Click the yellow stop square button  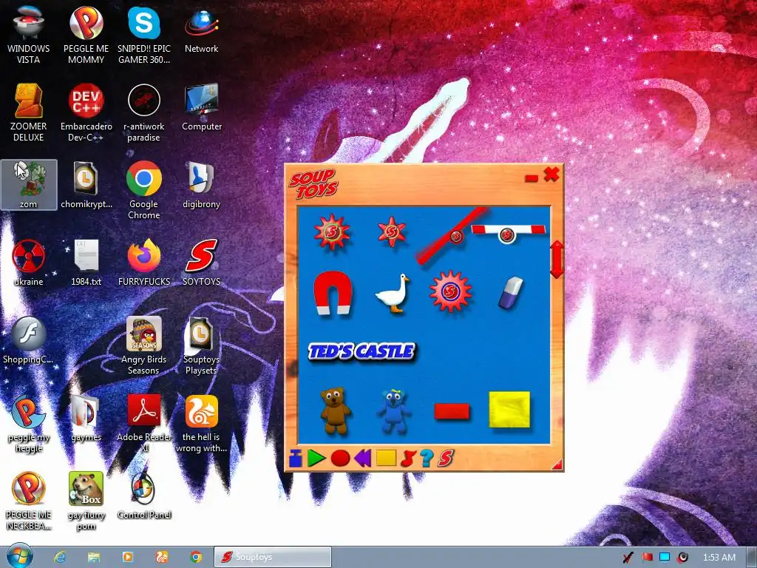[x=386, y=458]
